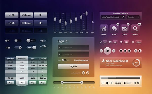Click the large round play button
The height and width of the screenshot is (94, 152).
(107, 51)
